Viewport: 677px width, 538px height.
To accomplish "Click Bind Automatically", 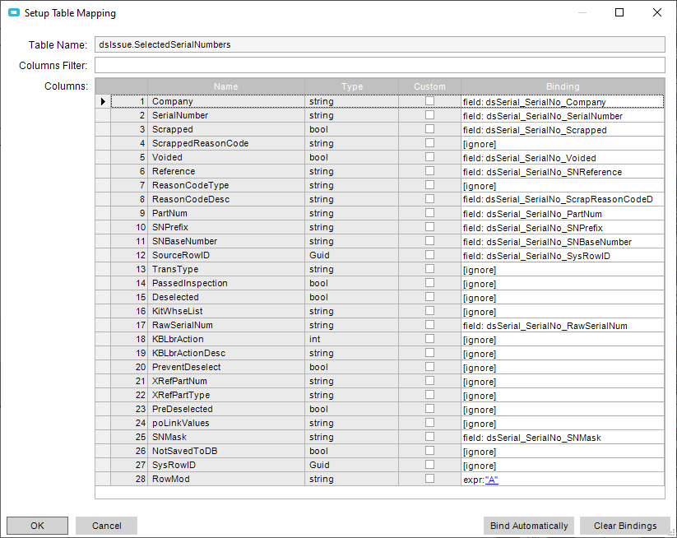I will (529, 526).
